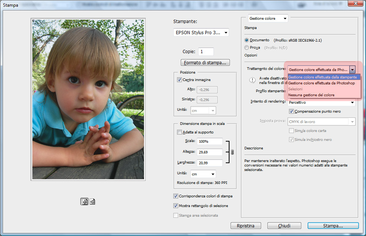Select landscape page orientation icon

coord(92,201)
